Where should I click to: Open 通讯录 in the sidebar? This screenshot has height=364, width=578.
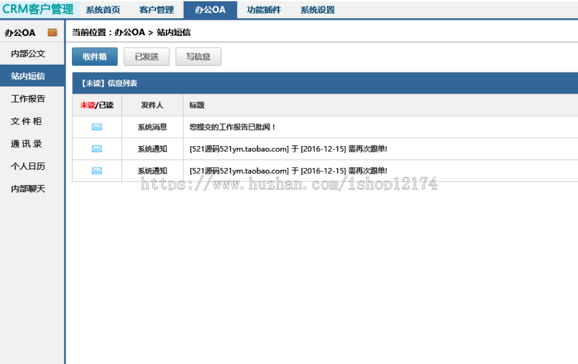[26, 144]
